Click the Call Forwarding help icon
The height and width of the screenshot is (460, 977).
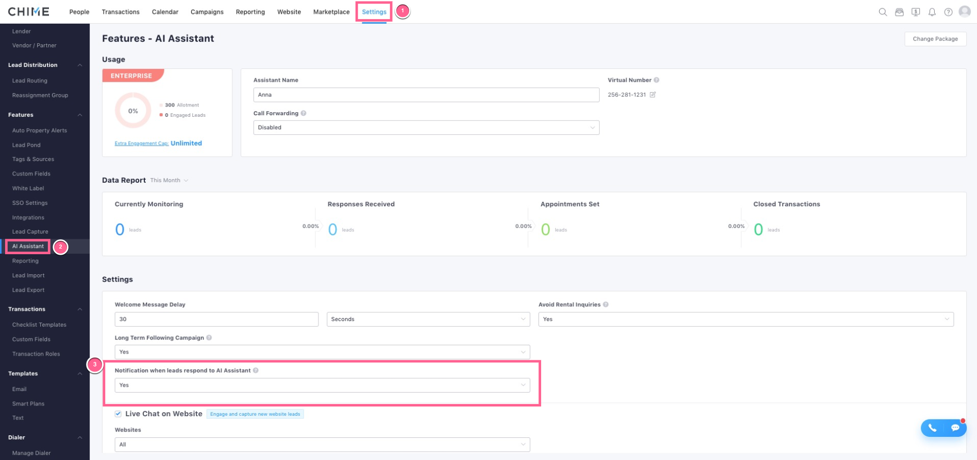click(304, 113)
